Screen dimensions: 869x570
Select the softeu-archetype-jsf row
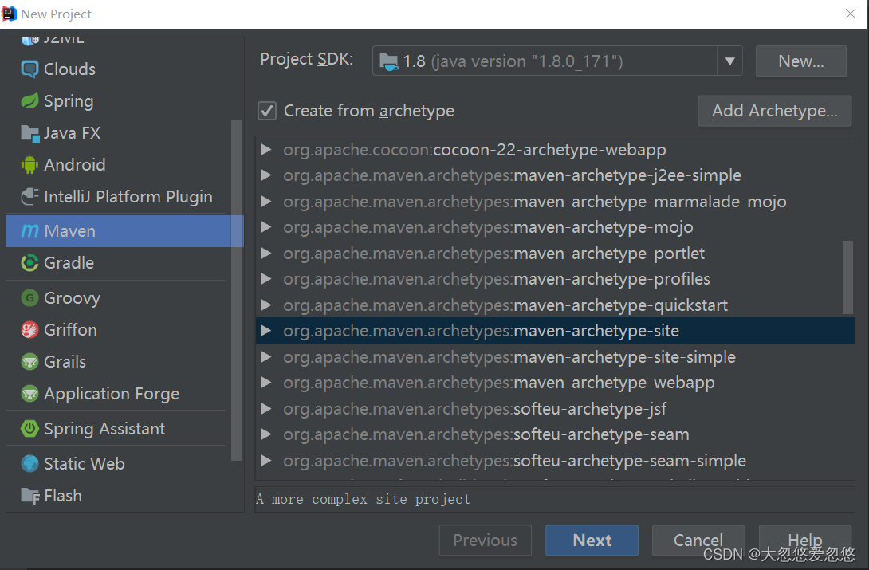pos(555,408)
